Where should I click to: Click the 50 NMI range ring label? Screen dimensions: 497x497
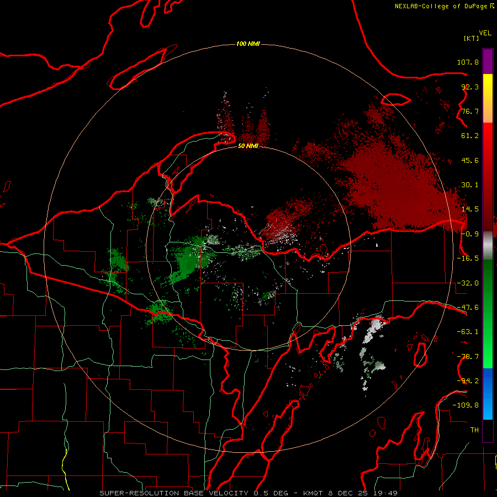pyautogui.click(x=248, y=146)
